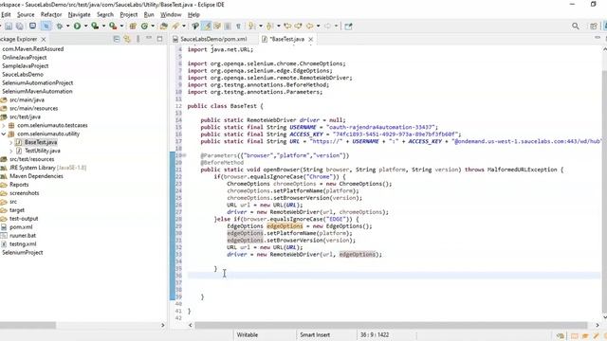Click the Search flashlight toolbar icon
This screenshot has width=607, height=341.
175,27
